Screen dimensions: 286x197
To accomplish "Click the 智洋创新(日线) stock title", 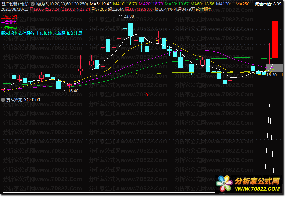I will coord(15,4).
